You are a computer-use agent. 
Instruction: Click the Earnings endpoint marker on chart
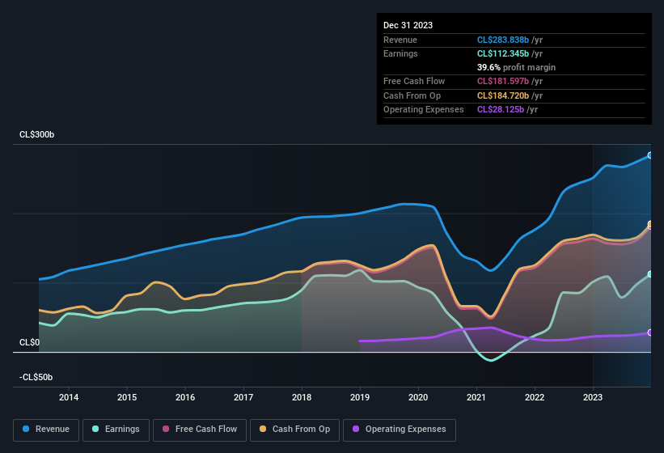[650, 274]
